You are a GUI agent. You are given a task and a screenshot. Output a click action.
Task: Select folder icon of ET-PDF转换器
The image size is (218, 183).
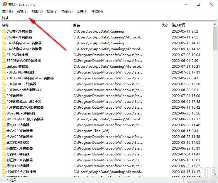click(x=4, y=55)
